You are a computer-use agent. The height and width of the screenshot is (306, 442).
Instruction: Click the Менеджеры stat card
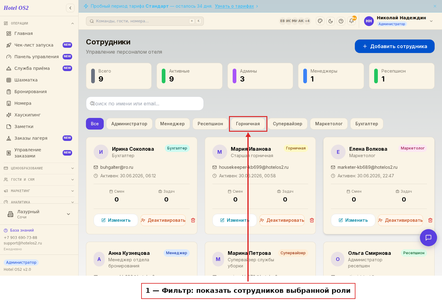click(x=331, y=76)
